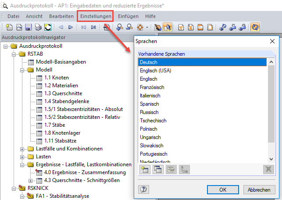Select Deutsch in the language list
The image size is (282, 200).
tap(202, 62)
